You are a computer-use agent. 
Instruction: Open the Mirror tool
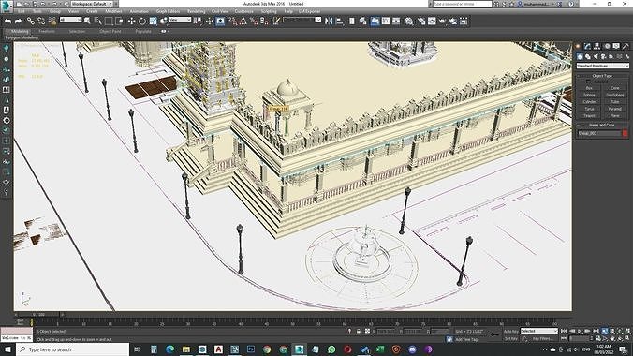click(329, 21)
